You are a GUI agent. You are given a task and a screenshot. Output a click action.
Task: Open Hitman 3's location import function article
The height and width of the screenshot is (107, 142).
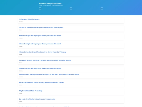point(42,52)
